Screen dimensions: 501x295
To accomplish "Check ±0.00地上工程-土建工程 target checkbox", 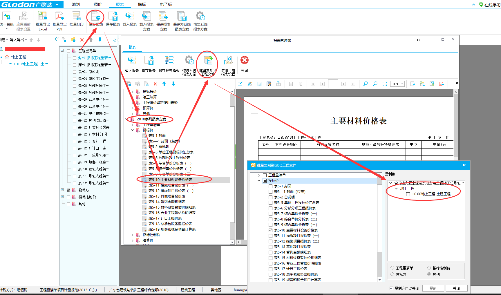I will pyautogui.click(x=408, y=194).
